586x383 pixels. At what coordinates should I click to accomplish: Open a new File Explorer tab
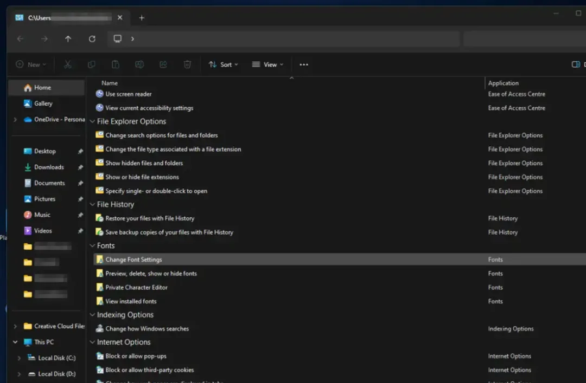(x=142, y=17)
